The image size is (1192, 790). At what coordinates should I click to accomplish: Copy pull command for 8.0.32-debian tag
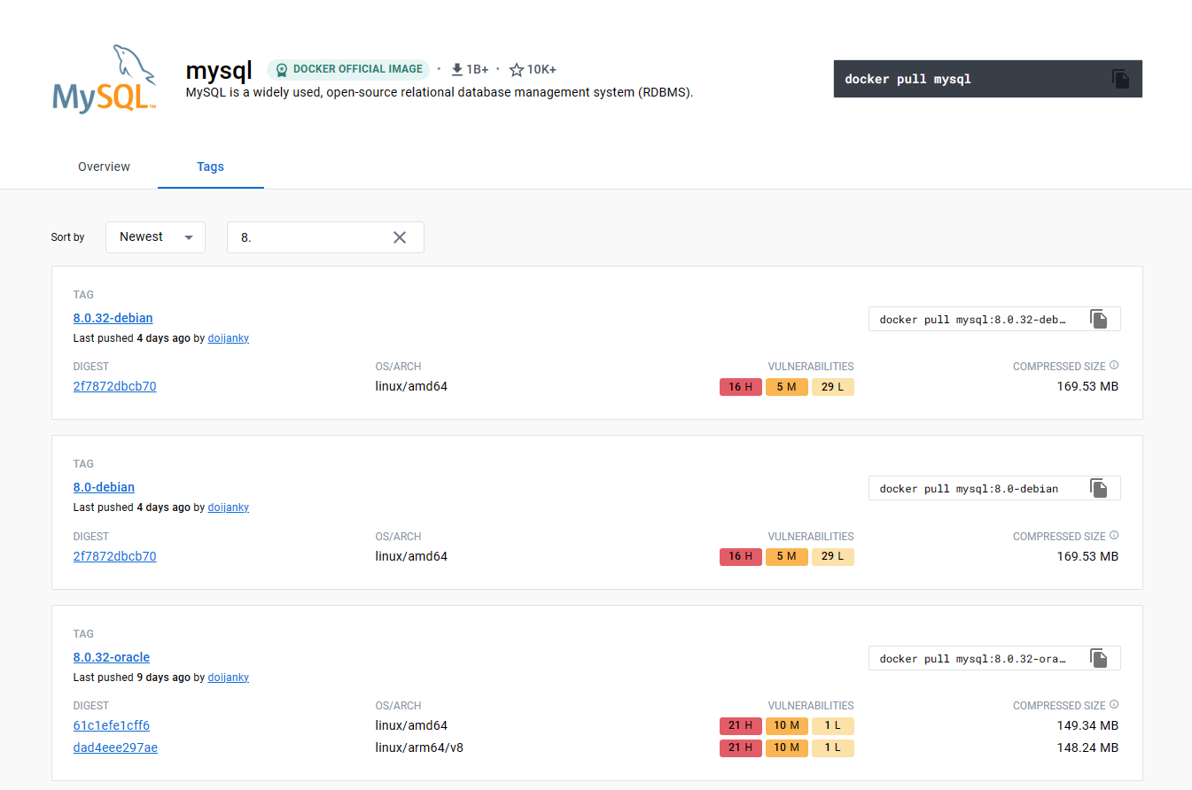click(1099, 319)
